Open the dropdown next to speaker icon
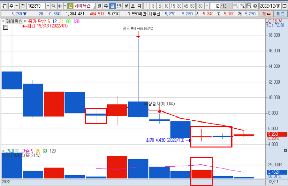Screen dimensions: 288x186 pyautogui.click(x=65, y=6)
